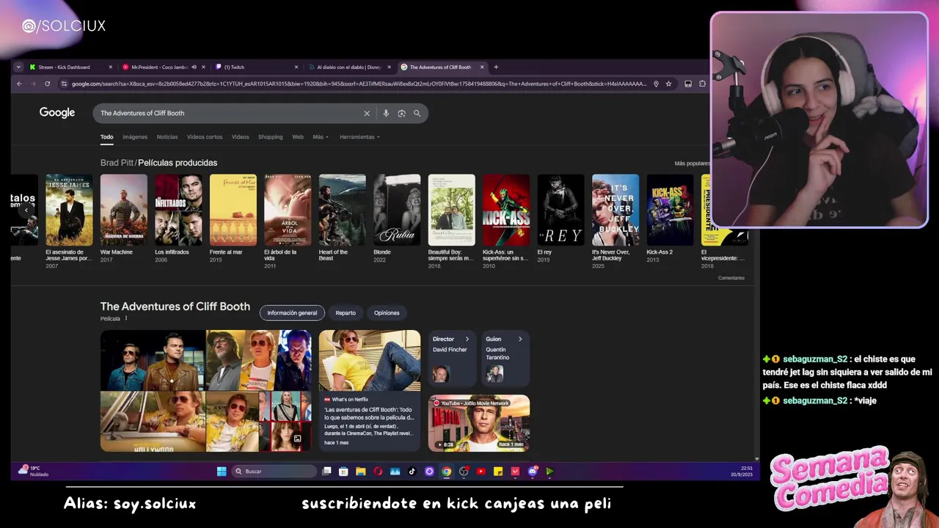Switch to the Imágenes tab
Viewport: 939px width, 528px height.
tap(135, 137)
